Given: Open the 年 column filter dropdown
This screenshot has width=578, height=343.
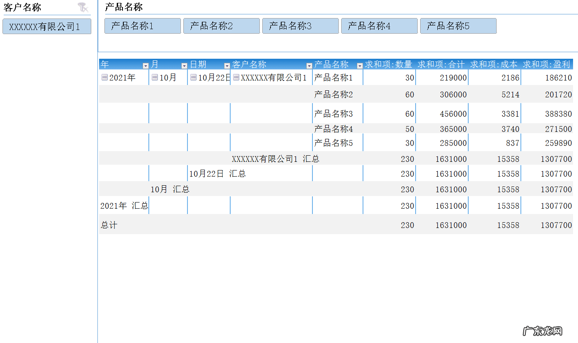Looking at the screenshot, I should pyautogui.click(x=145, y=65).
